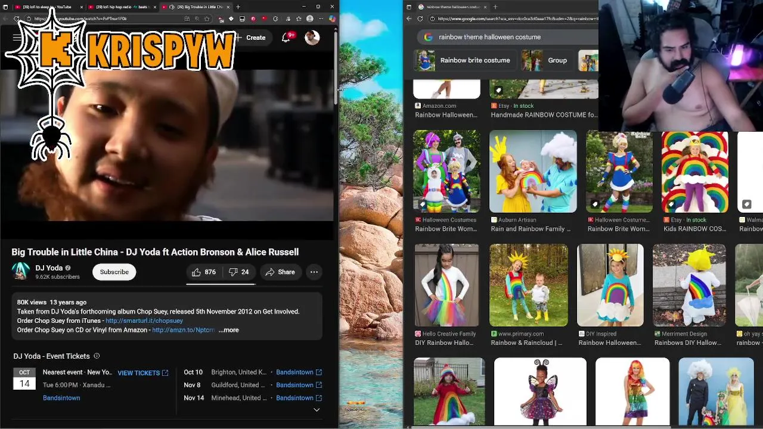Filter images by the Group chip
This screenshot has width=763, height=429.
547,60
